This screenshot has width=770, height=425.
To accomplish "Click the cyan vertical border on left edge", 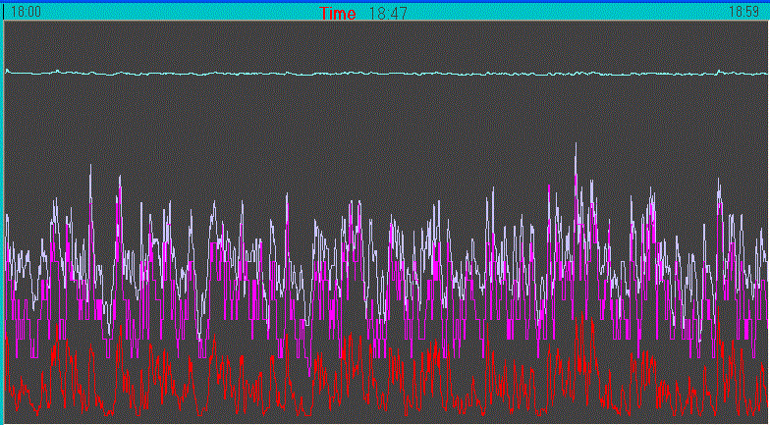I will (2, 216).
